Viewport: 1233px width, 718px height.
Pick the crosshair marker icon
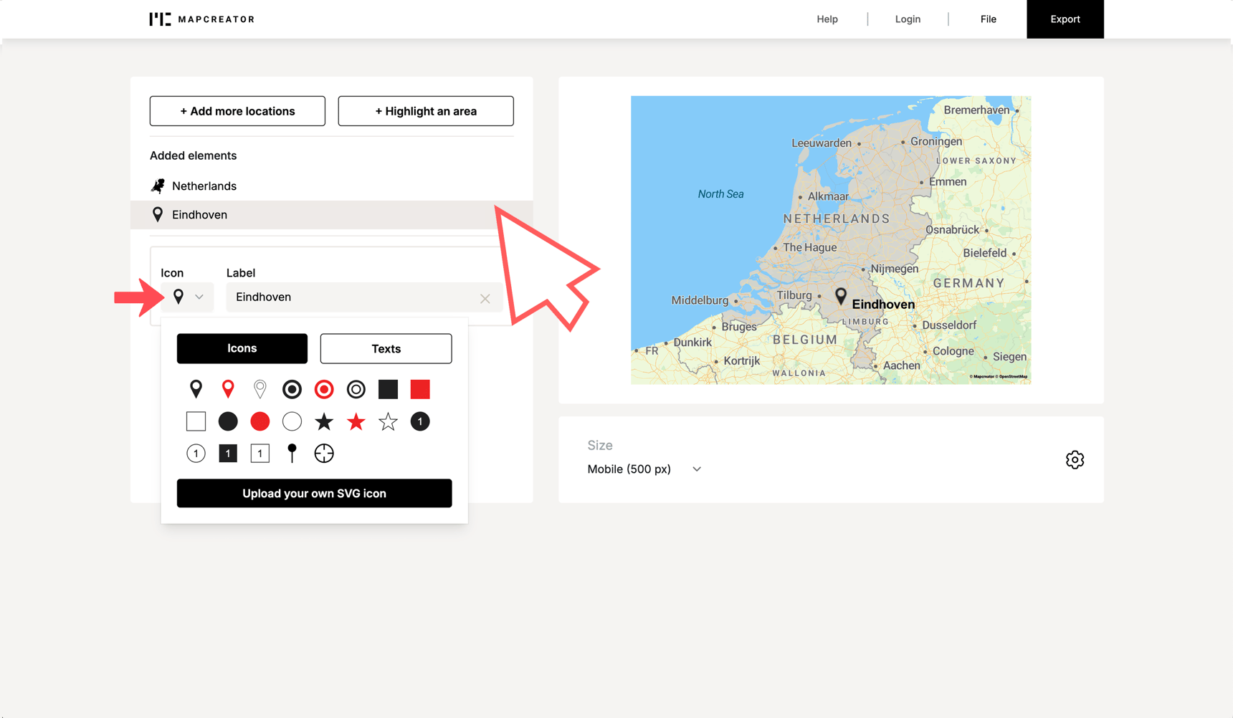pyautogui.click(x=324, y=453)
